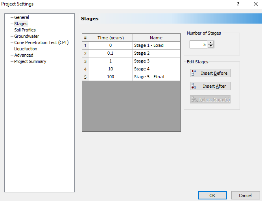Open Advanced settings page
Viewport: 262px width, 201px height.
coord(24,55)
